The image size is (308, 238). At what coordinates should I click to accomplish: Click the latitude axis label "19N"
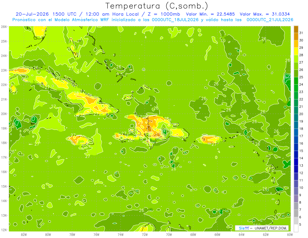[4, 128]
